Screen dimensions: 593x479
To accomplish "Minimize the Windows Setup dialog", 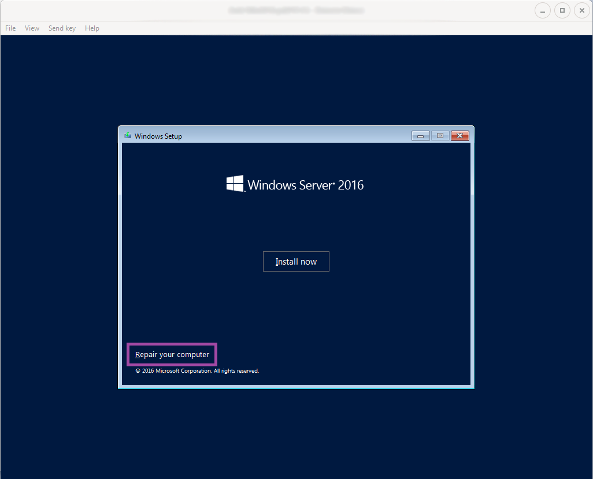I will (421, 136).
